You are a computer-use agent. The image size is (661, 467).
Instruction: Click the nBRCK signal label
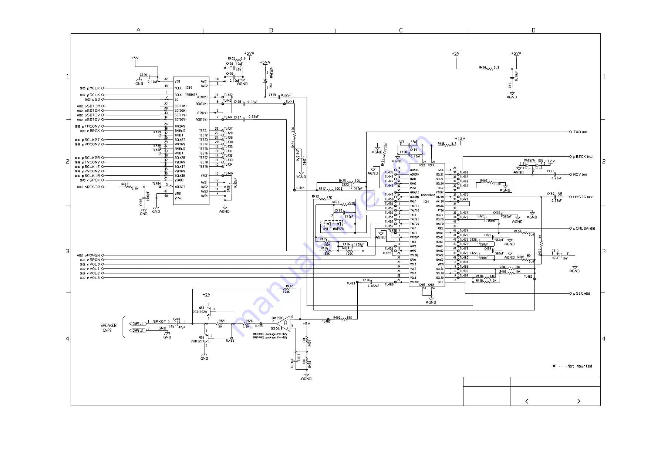coord(94,131)
